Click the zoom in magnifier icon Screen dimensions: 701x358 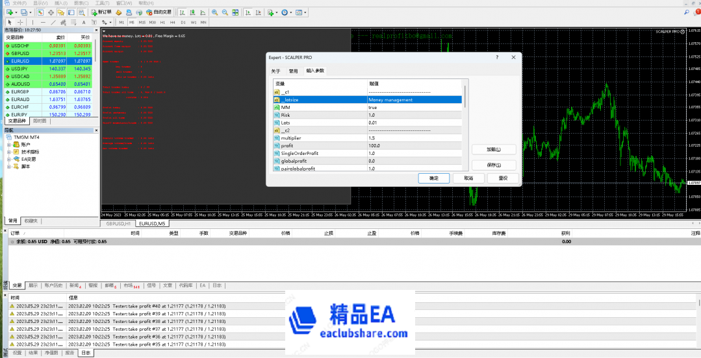click(x=215, y=12)
